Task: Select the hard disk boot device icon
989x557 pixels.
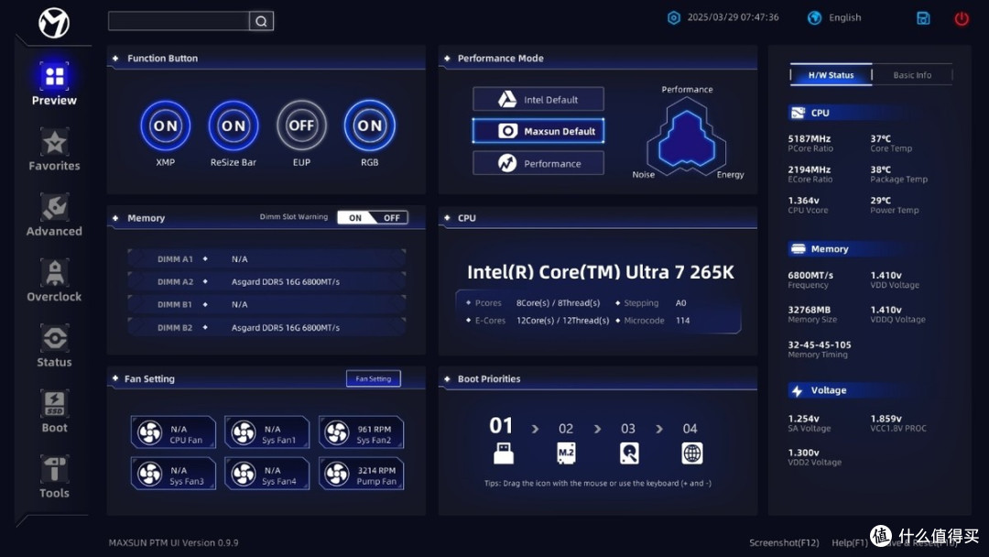Action: 629,453
